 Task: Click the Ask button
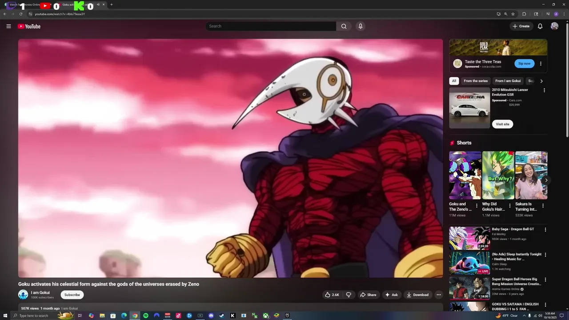click(x=391, y=295)
